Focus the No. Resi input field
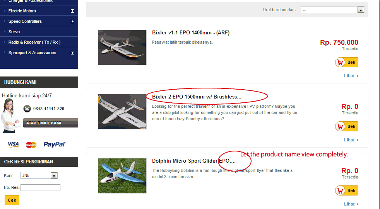Image resolution: width=380 pixels, height=209 pixels. tap(41, 187)
